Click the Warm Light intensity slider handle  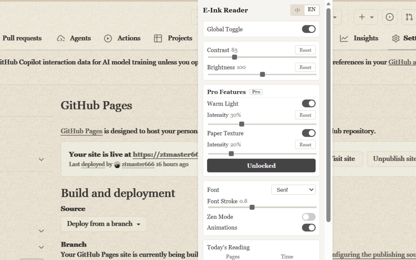pos(241,124)
